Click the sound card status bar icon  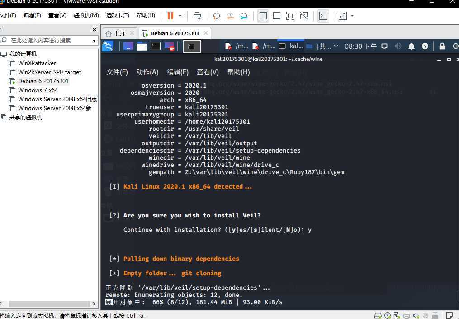pyautogui.click(x=416, y=315)
